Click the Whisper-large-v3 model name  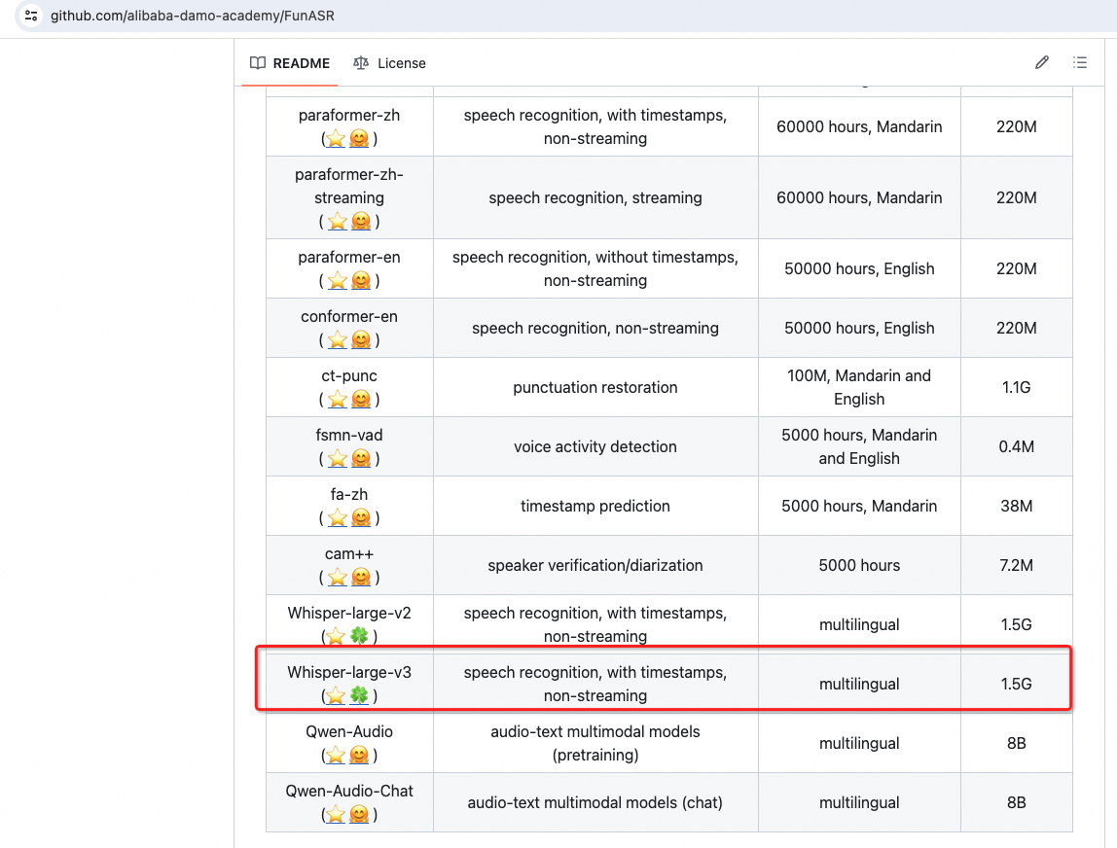click(x=349, y=672)
